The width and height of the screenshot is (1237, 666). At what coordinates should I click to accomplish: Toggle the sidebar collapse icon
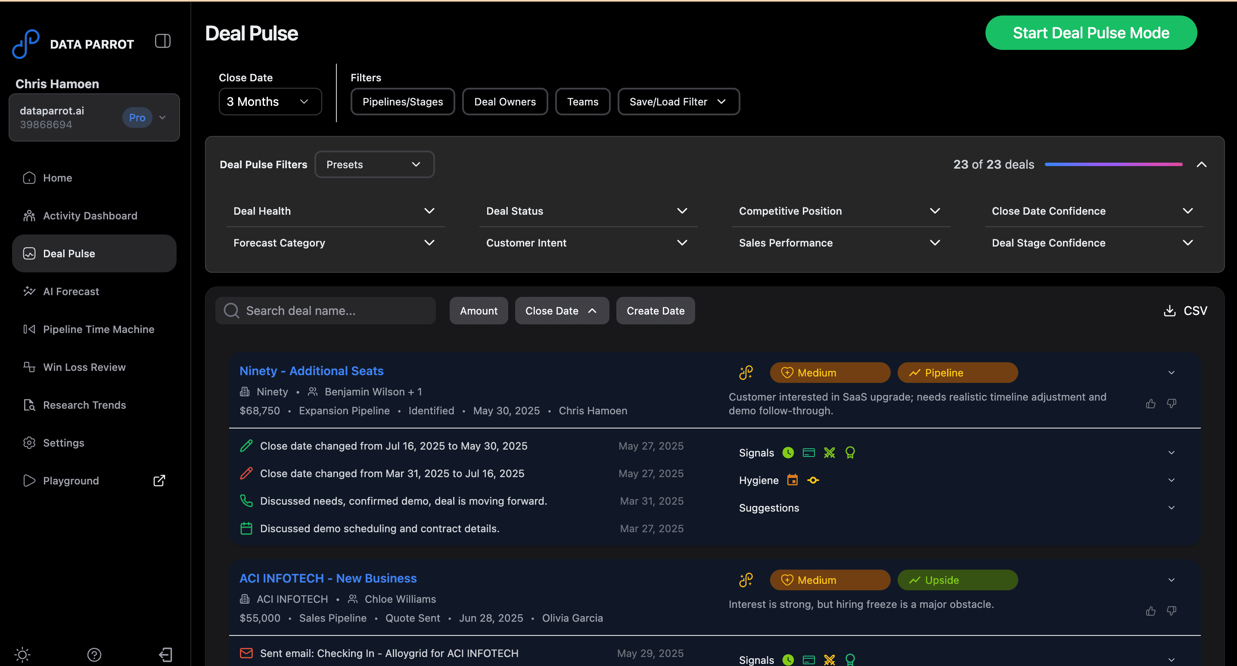(163, 41)
